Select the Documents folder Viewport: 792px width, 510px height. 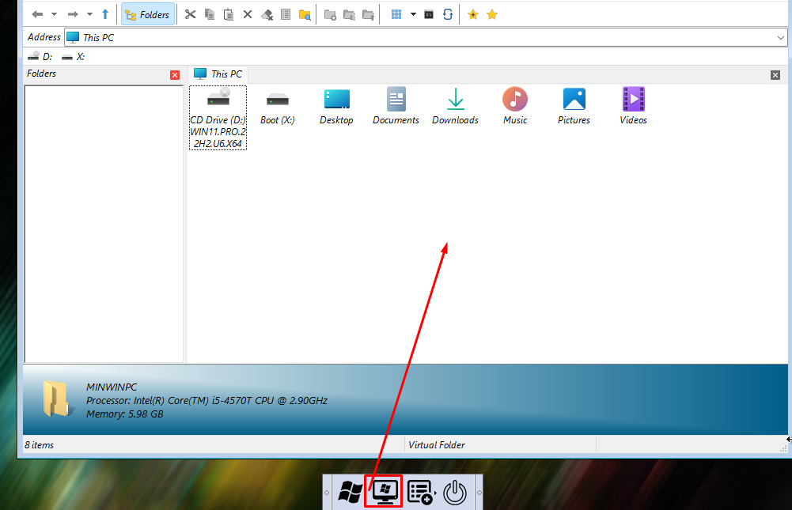point(396,107)
